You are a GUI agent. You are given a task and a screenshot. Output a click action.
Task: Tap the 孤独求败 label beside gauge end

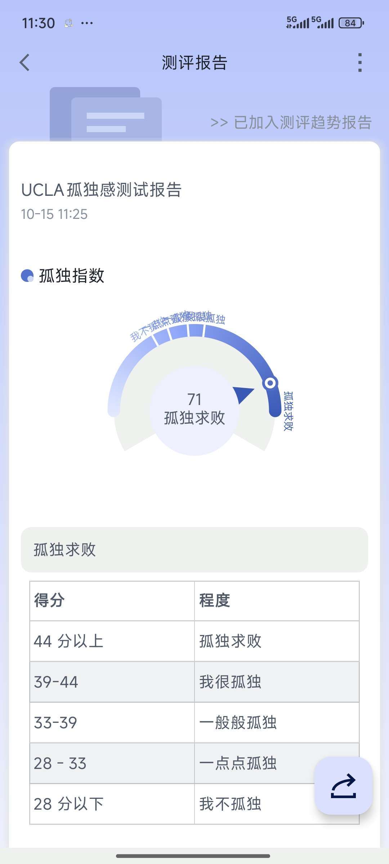[288, 411]
